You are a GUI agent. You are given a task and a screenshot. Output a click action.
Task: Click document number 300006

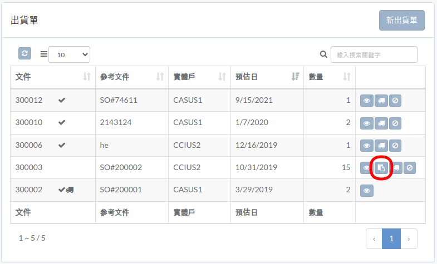coord(29,145)
